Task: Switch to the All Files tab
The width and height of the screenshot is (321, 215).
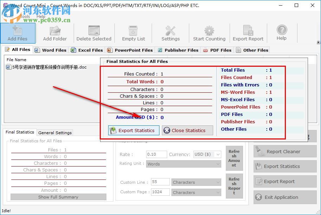Action: pyautogui.click(x=18, y=50)
